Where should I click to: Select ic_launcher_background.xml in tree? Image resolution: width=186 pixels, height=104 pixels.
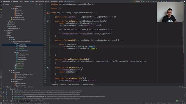tap(24, 74)
